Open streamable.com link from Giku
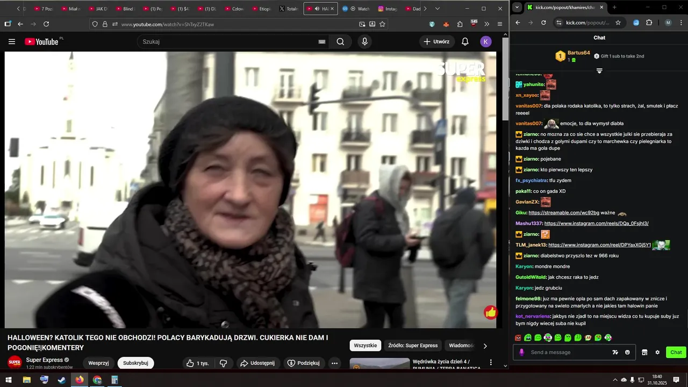Screen dimensions: 688x387 [x=564, y=213]
